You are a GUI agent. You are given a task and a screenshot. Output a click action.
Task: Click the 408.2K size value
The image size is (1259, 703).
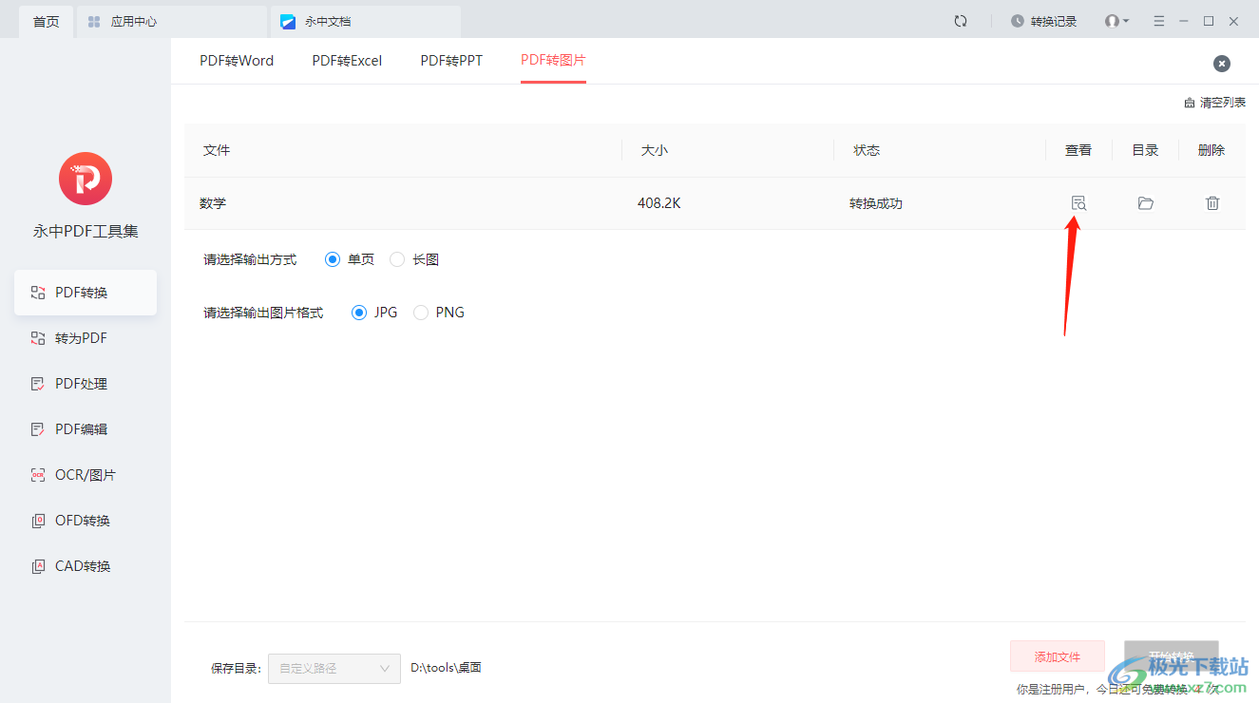659,203
